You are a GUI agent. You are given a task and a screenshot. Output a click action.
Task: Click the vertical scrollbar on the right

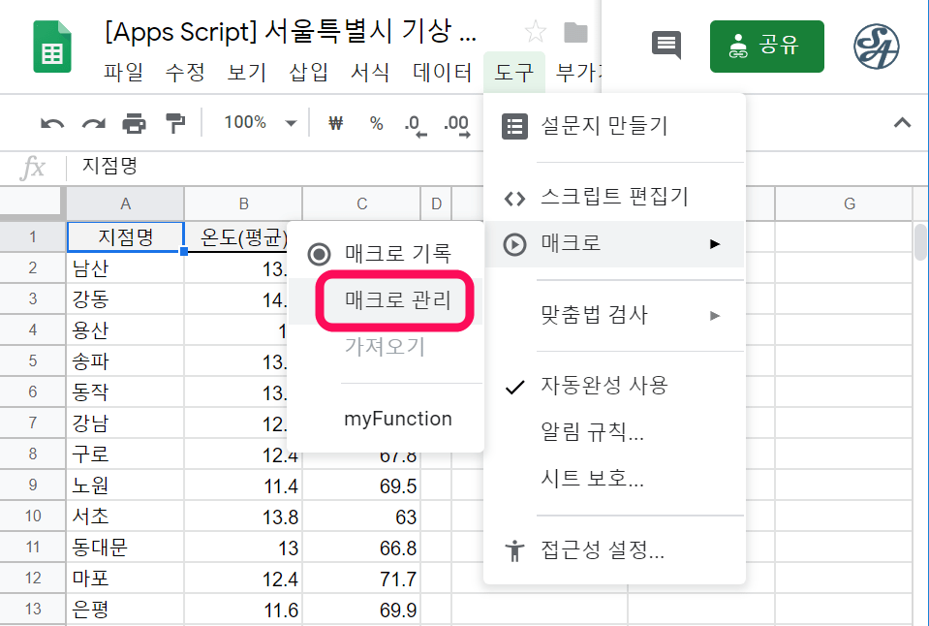[919, 242]
